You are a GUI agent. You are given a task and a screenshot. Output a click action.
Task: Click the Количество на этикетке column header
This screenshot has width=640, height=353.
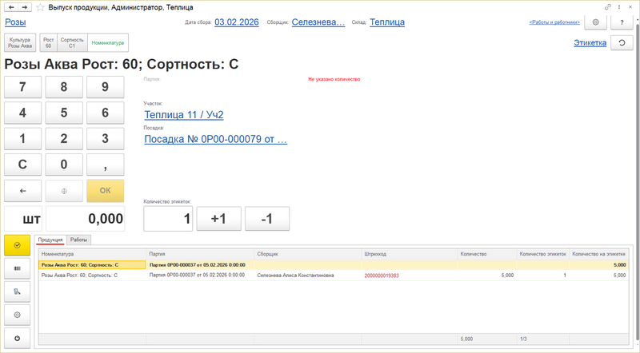click(x=598, y=254)
